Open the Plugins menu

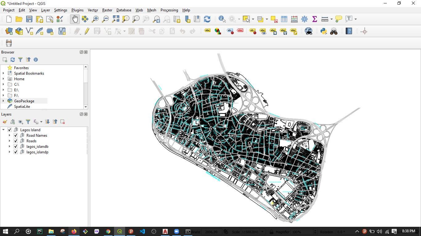pyautogui.click(x=77, y=10)
